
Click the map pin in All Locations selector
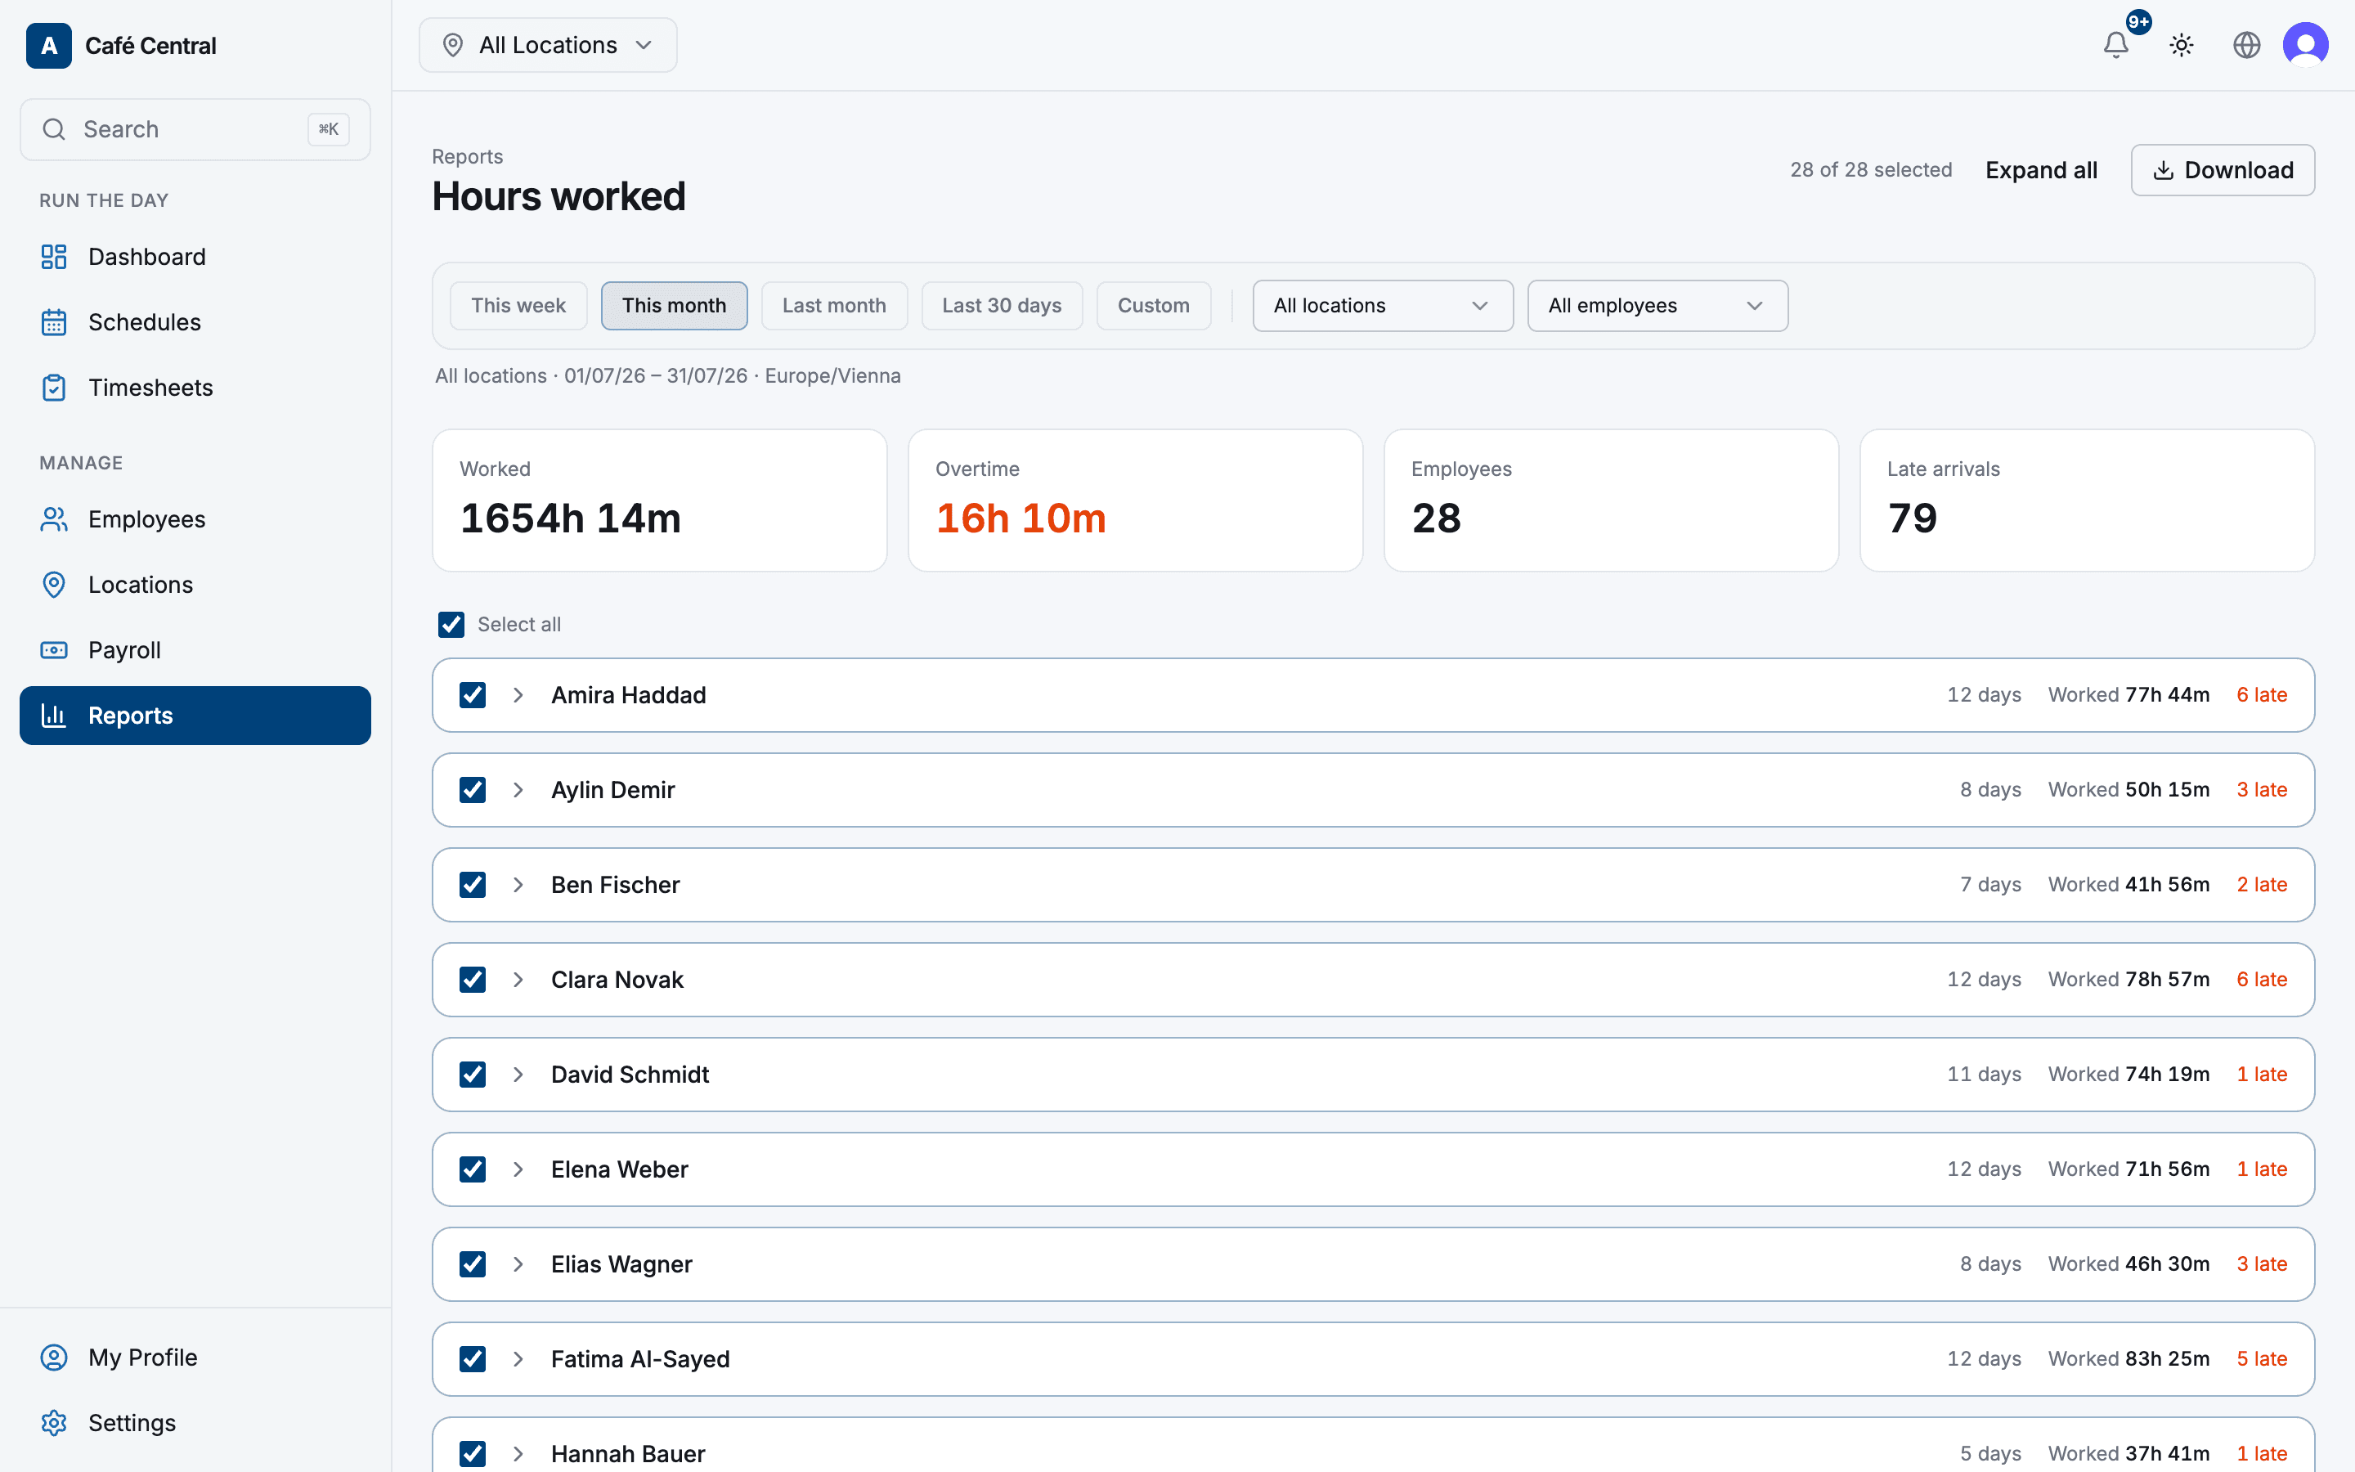[x=452, y=45]
